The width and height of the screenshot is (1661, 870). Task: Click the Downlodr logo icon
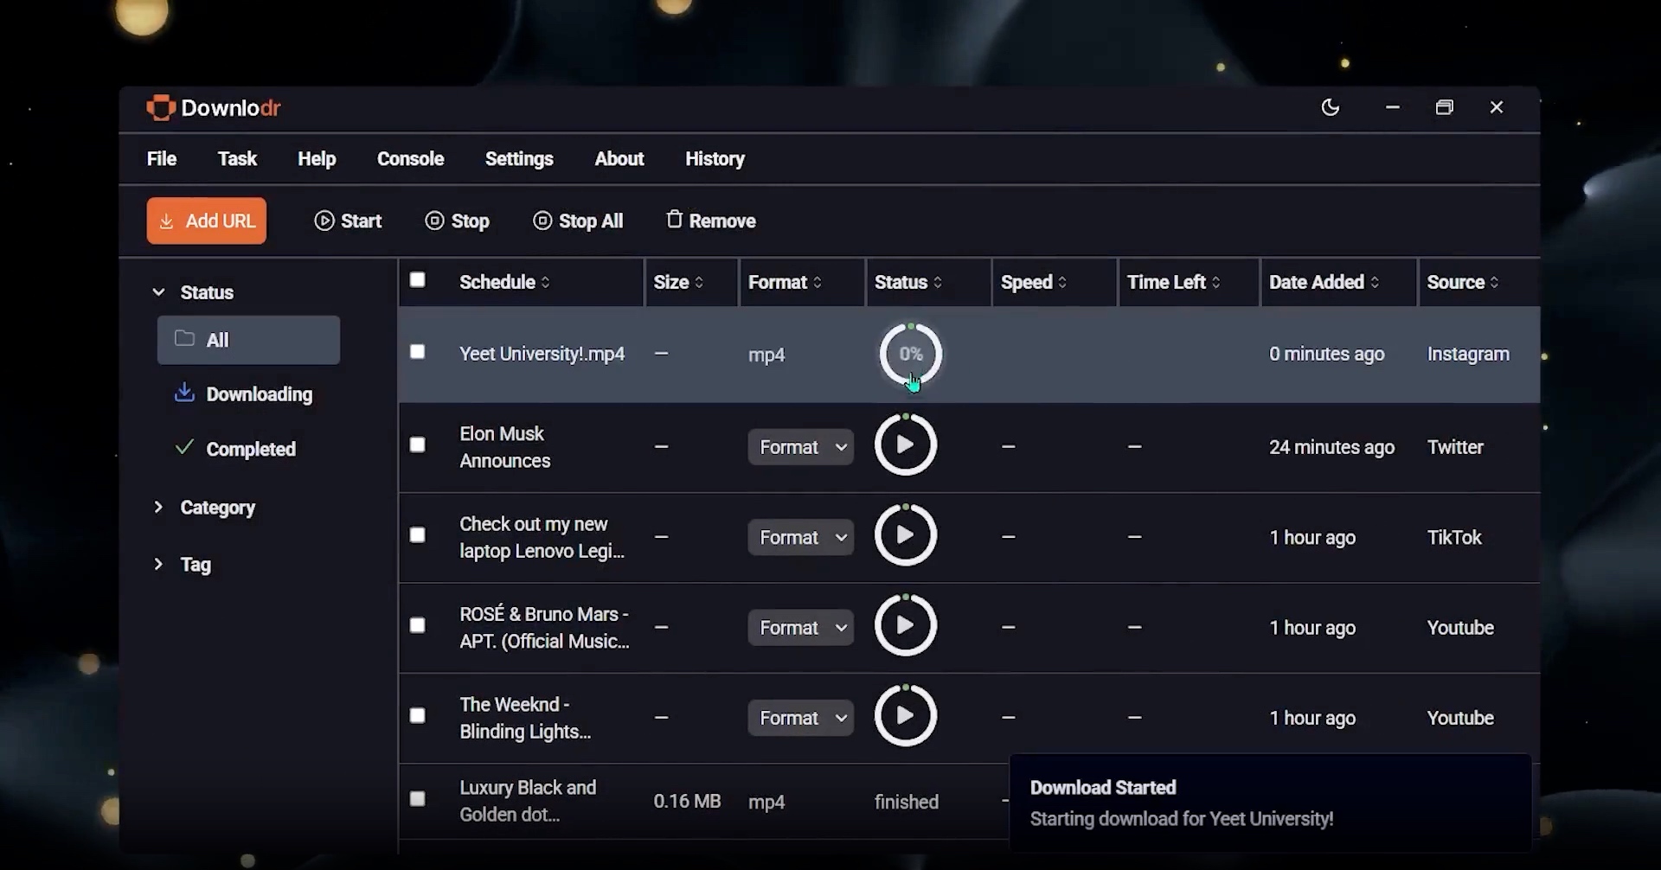coord(160,108)
